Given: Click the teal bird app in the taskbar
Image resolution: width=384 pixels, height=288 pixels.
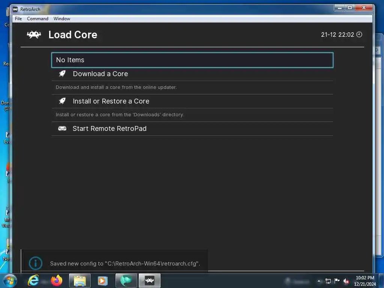Looking at the screenshot, I should coord(126,280).
